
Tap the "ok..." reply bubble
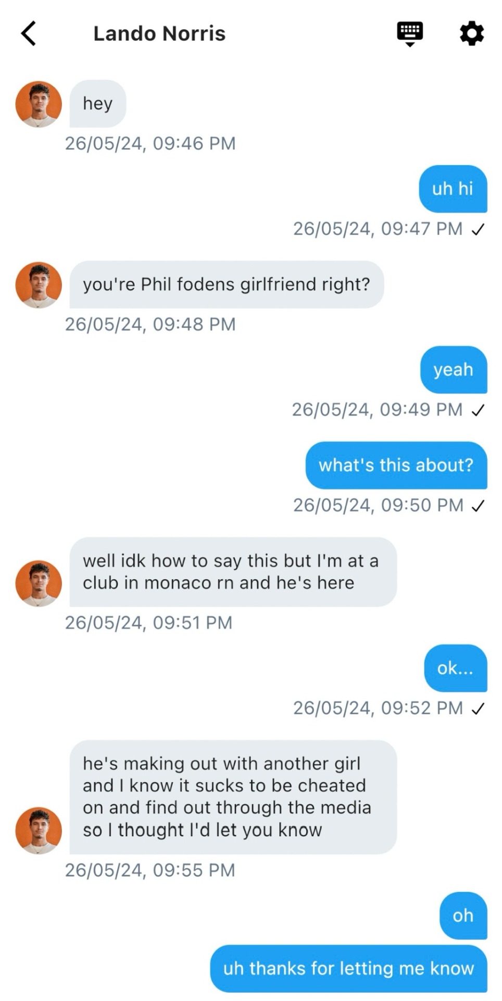[455, 668]
